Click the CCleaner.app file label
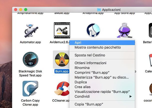Screen dimensions: 152x108 [61, 101]
